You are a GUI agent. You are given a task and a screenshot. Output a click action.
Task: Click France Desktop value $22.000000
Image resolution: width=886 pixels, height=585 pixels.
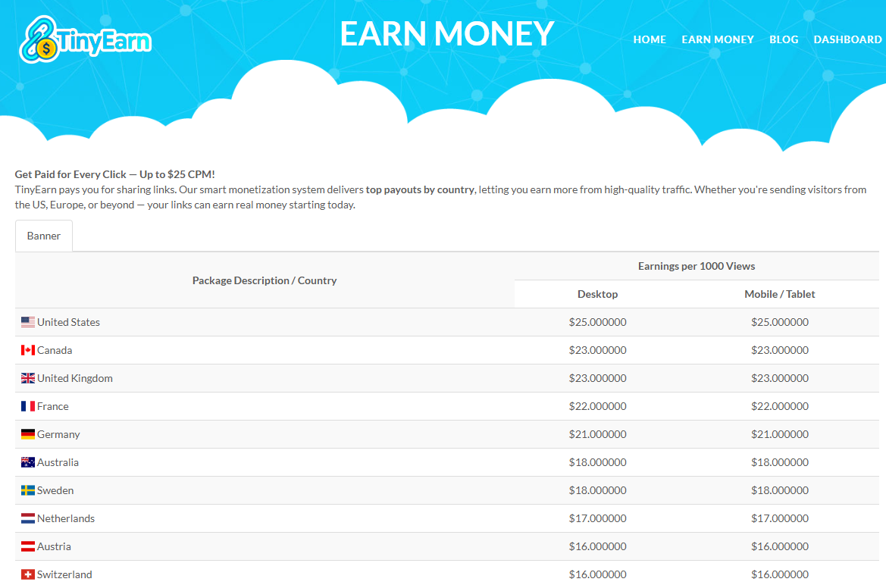pyautogui.click(x=598, y=406)
